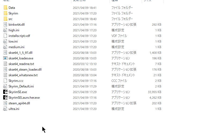Click the medium.ini file name
Screen dimensions: 217x134
click(x=16, y=47)
